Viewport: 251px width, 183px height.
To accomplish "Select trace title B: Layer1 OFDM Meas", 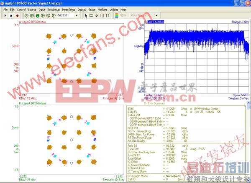I will click(x=33, y=103).
